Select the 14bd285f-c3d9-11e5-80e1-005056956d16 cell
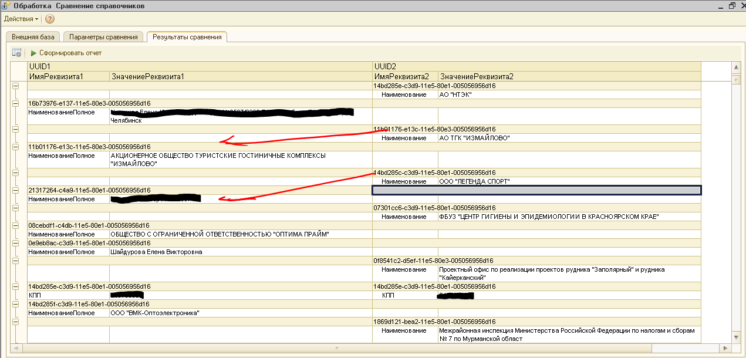This screenshot has width=746, height=358. tap(200, 304)
